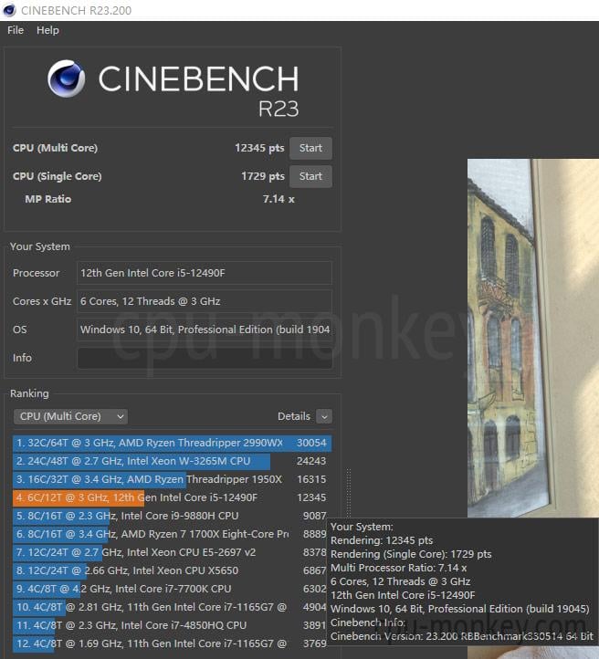Image resolution: width=599 pixels, height=659 pixels.
Task: Start the CPU Multi Core benchmark
Action: 310,148
